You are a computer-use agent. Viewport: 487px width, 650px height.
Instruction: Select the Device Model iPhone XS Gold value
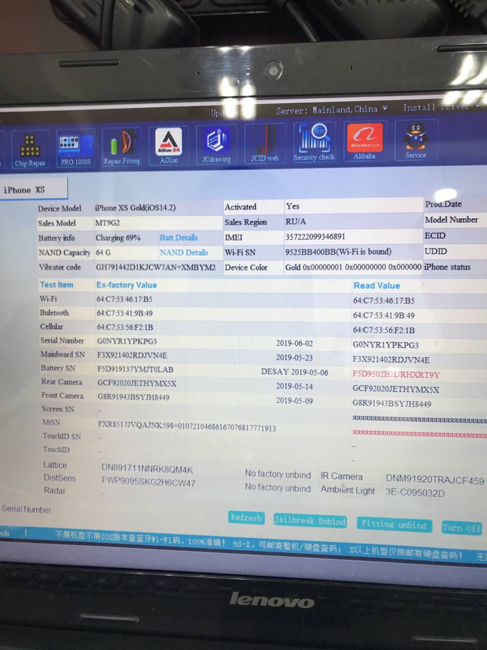click(135, 208)
